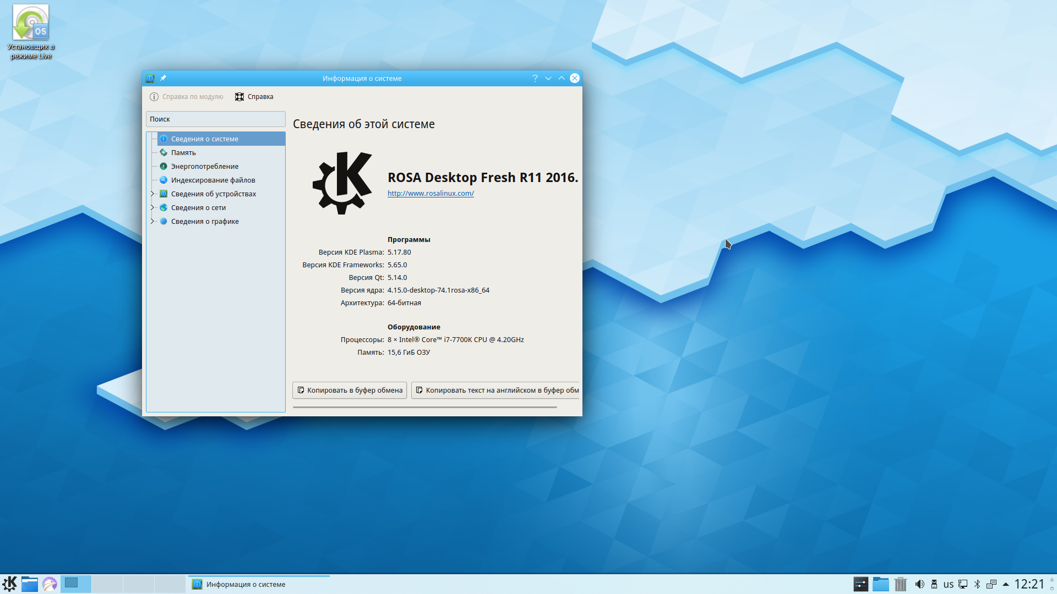1057x594 pixels.
Task: Click the horizontal scrollbar below buttons
Action: pos(424,407)
